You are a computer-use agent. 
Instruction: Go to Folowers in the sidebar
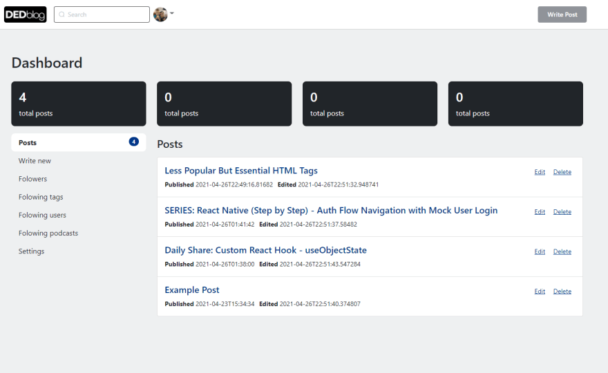(x=32, y=179)
